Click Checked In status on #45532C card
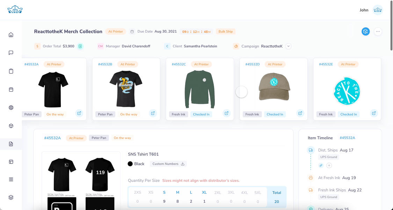The image size is (393, 210). tap(201, 114)
